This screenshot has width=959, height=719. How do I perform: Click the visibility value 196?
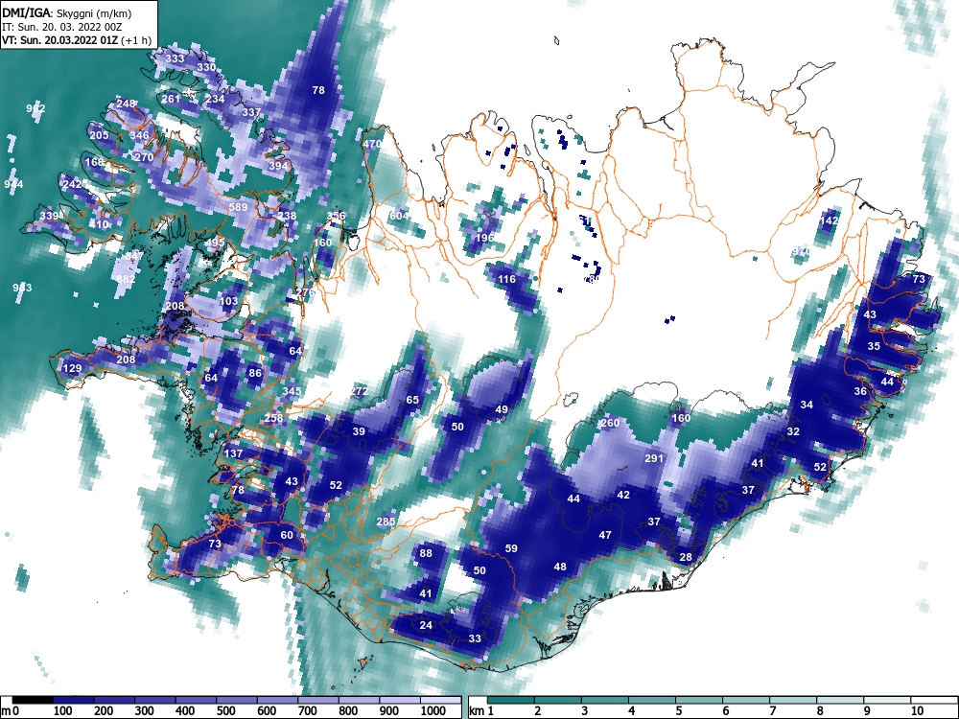point(484,238)
